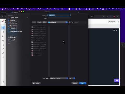
Task: Open the View menu
Action: pyautogui.click(x=23, y=9)
